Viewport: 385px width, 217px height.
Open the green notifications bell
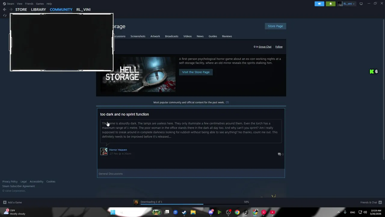point(331,4)
